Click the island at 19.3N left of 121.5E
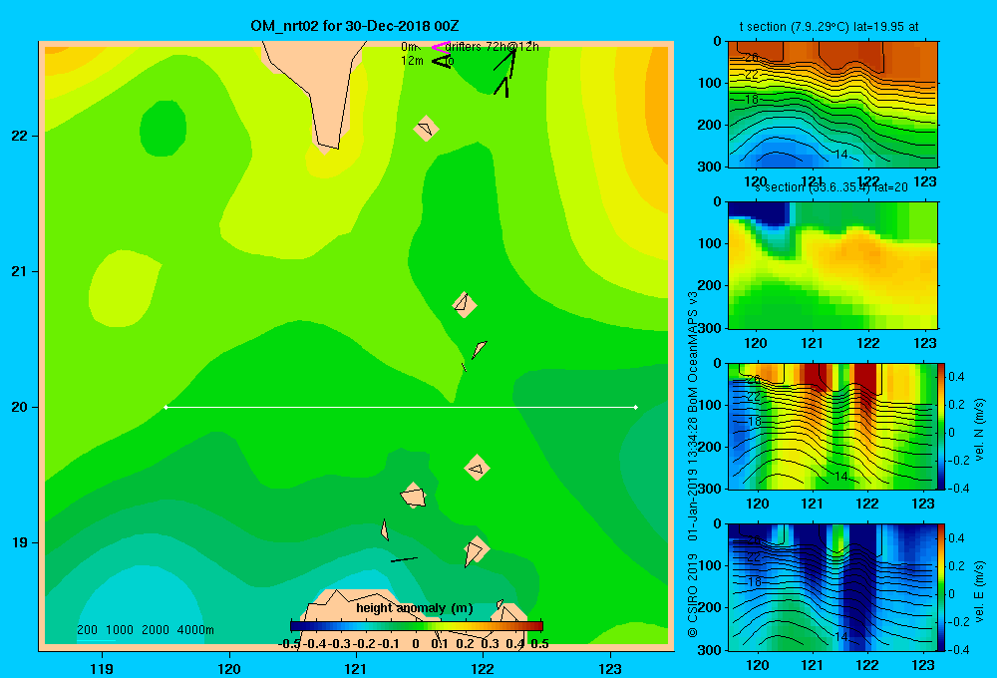The height and width of the screenshot is (678, 997). coord(414,495)
